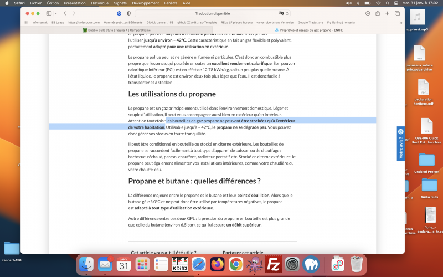Click the translate icon in address bar

(x=281, y=13)
